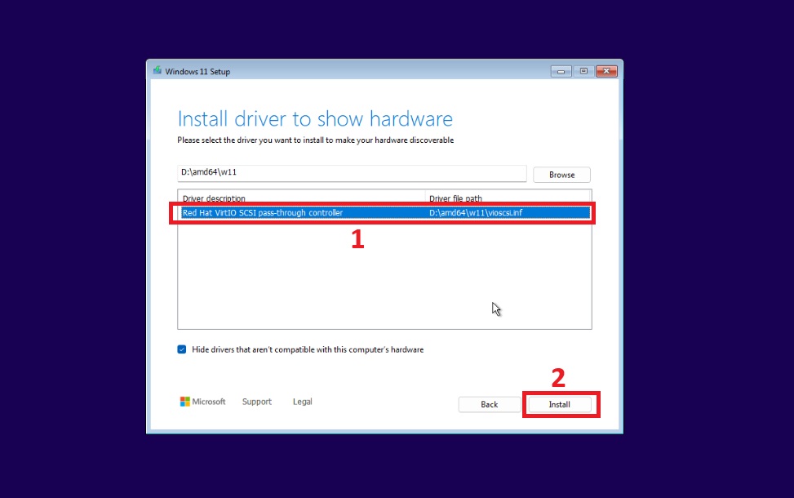The height and width of the screenshot is (498, 794).
Task: Click the driver path field showing D:\amd64\w11
Action: coord(352,173)
